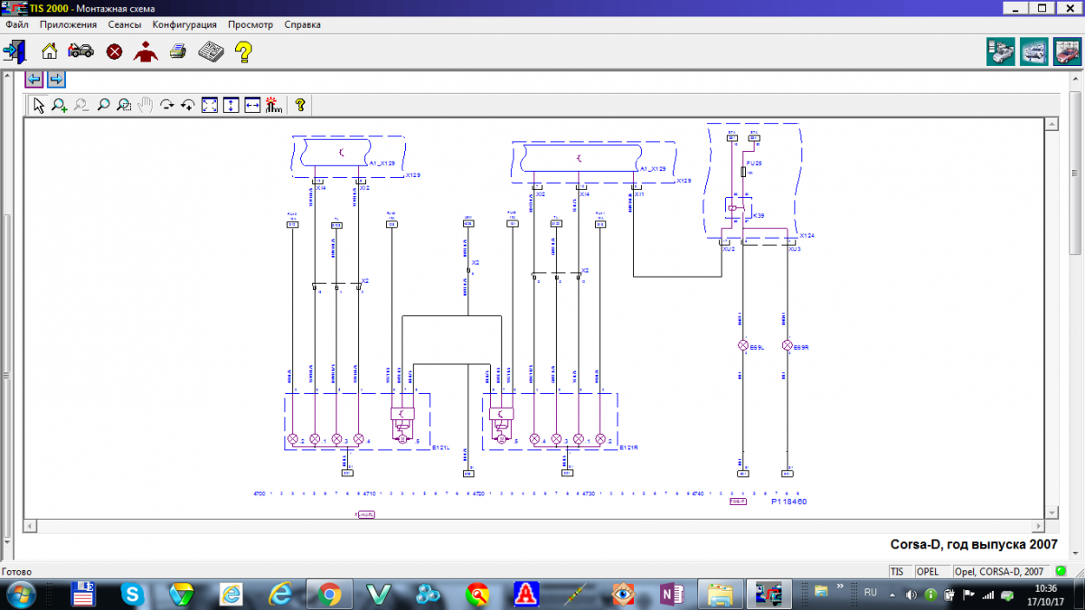Rotate diagram clockwise
This screenshot has height=610, width=1085.
[166, 105]
